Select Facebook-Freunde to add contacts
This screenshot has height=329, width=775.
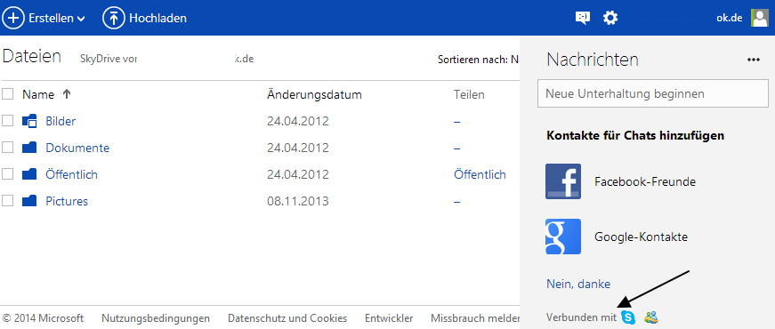(x=645, y=181)
